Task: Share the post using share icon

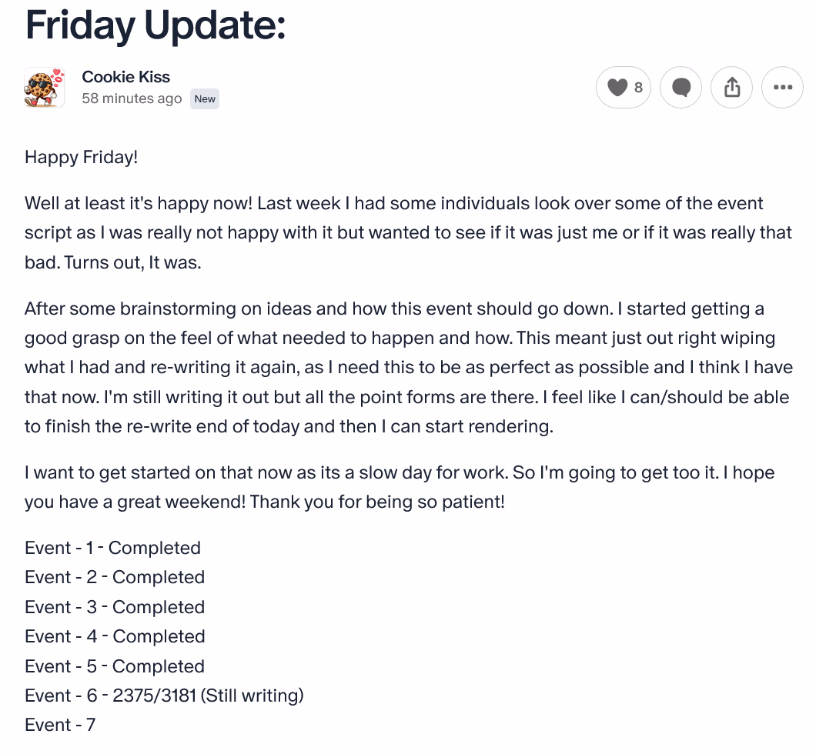Action: (x=731, y=88)
